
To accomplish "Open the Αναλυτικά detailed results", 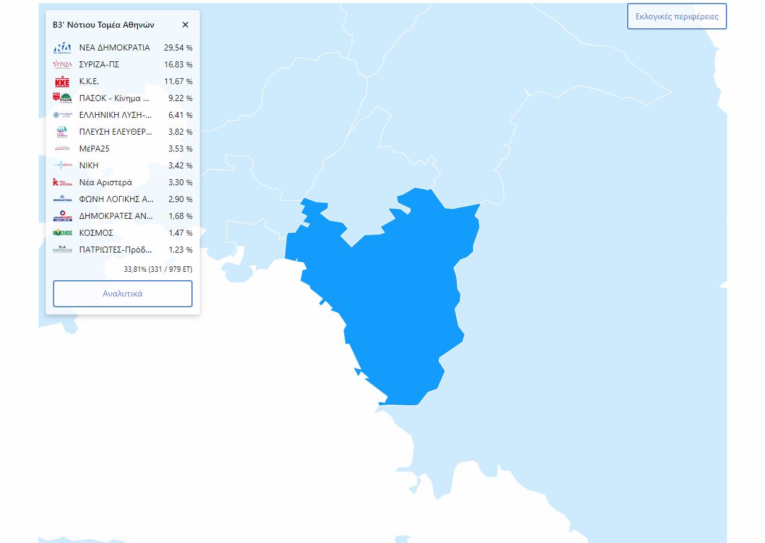I will [123, 294].
